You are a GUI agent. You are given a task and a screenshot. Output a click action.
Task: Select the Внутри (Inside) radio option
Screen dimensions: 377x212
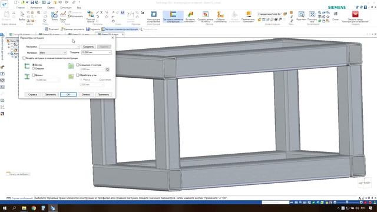[34, 65]
